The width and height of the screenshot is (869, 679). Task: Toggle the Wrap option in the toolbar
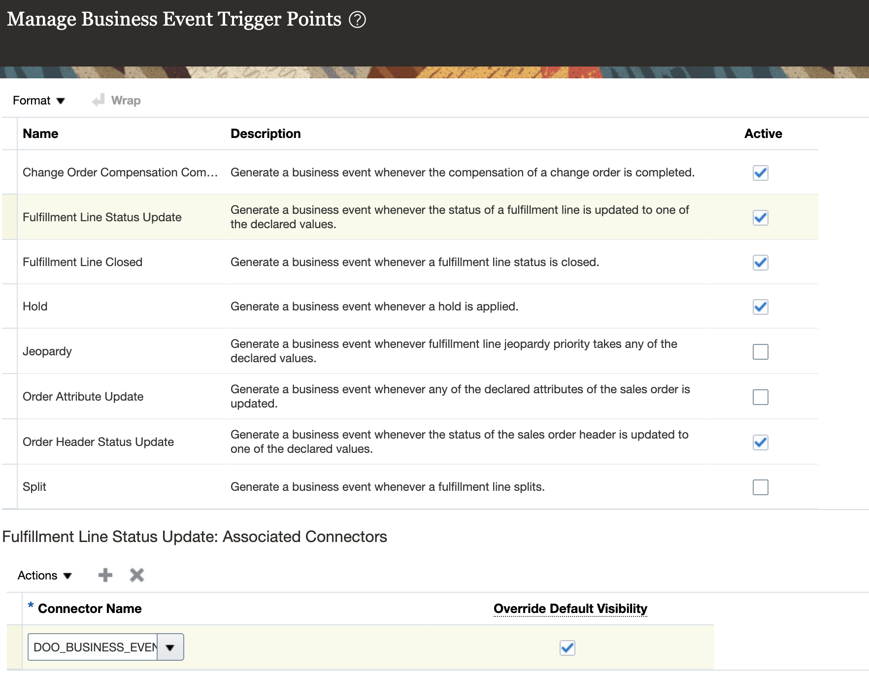click(116, 100)
